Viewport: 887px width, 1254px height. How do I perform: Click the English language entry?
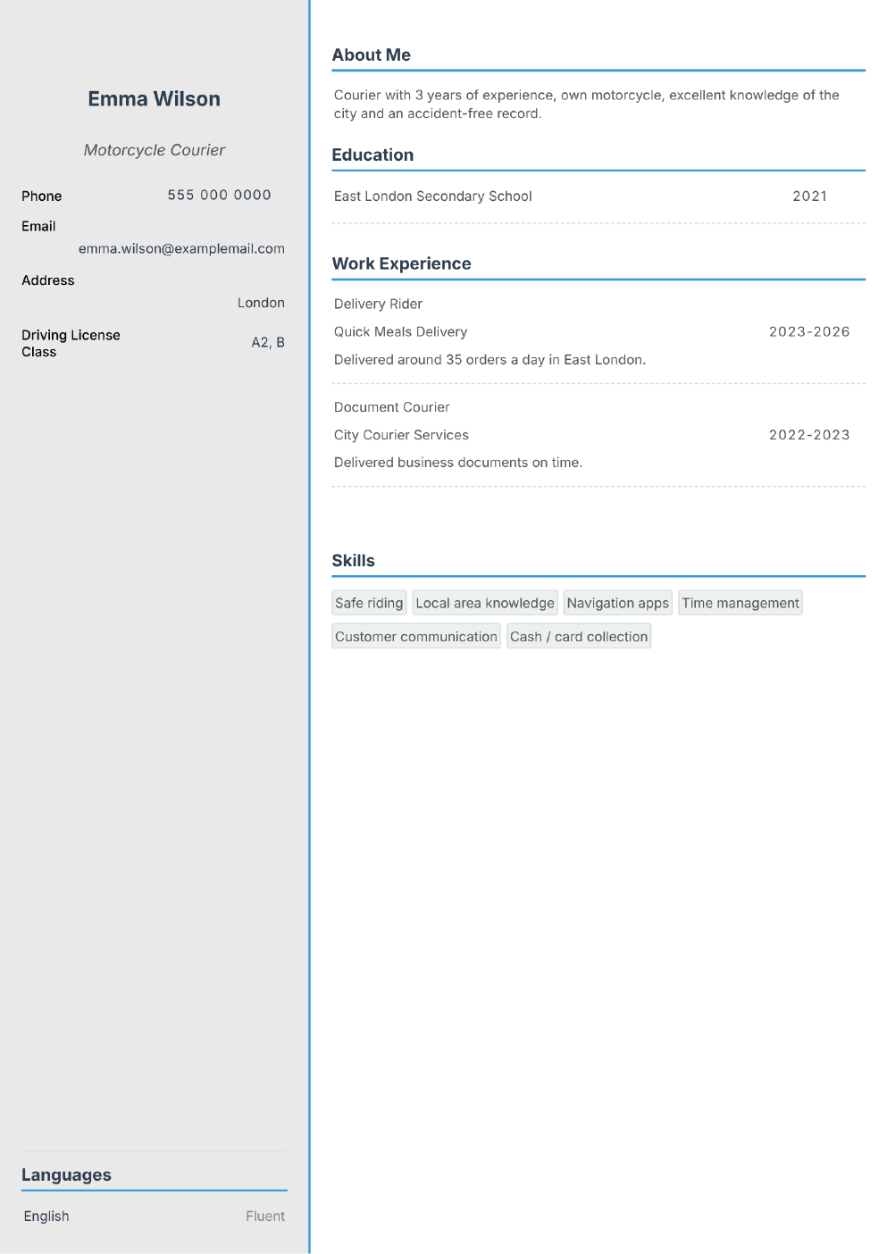(x=46, y=1216)
